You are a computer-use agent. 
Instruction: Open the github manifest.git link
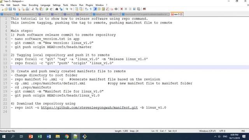click(x=89, y=108)
